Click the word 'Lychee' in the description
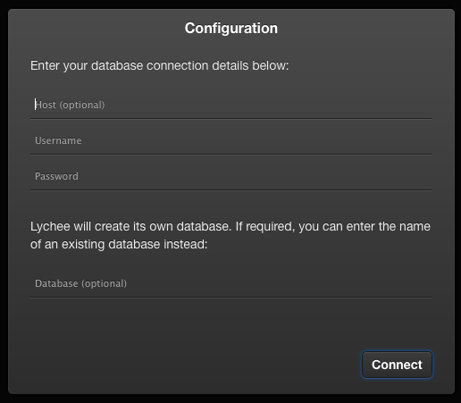461x403 pixels. (x=50, y=227)
